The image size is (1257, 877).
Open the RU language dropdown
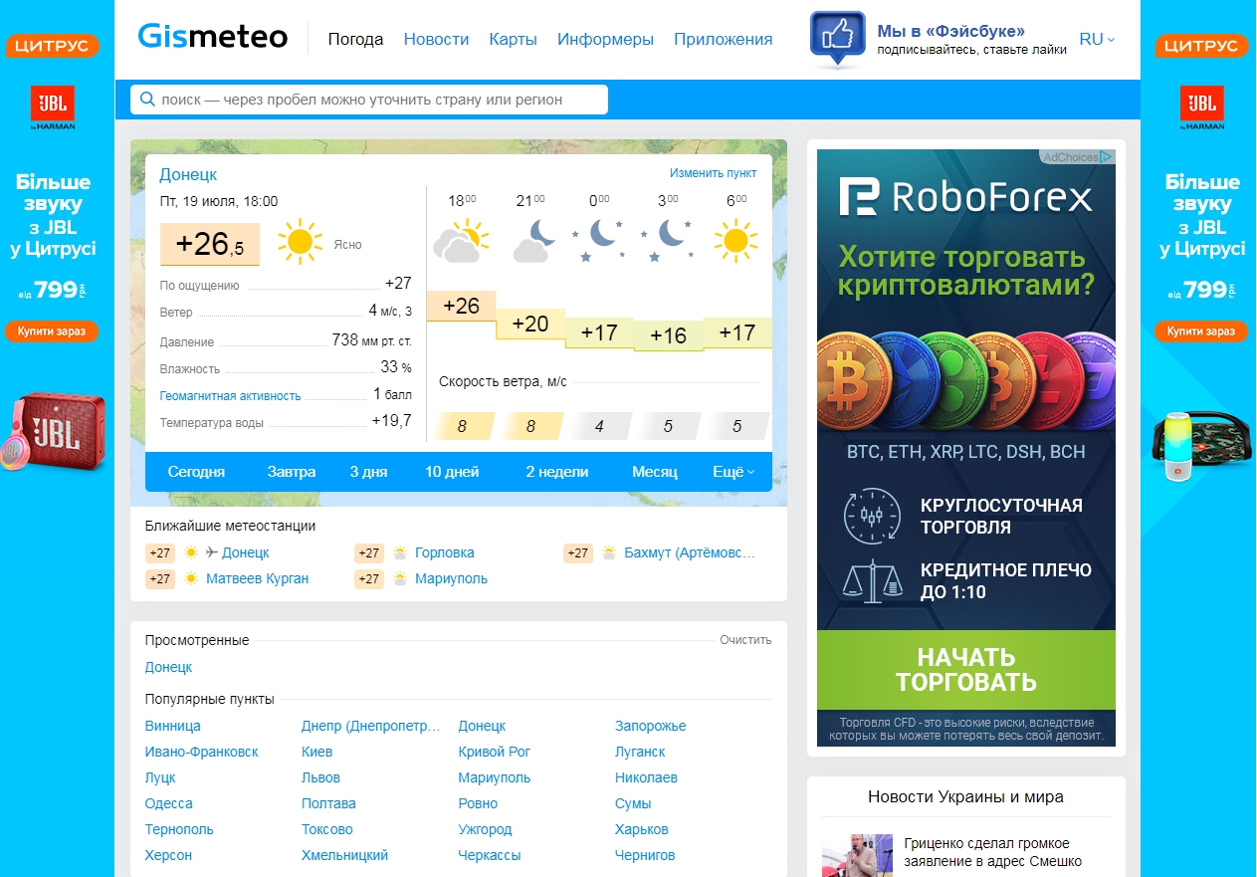tap(1097, 39)
